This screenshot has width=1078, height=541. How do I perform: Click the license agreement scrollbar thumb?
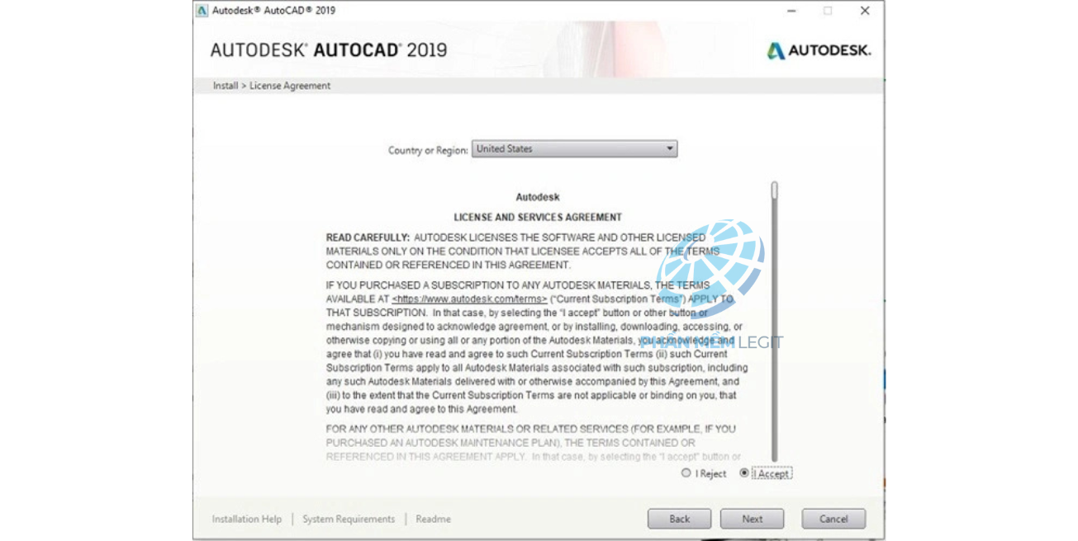click(x=775, y=191)
